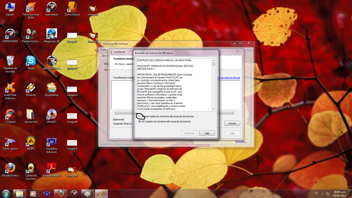Open atomix full folder icon
Image resolution: width=352 pixels, height=198 pixels.
(x=31, y=116)
